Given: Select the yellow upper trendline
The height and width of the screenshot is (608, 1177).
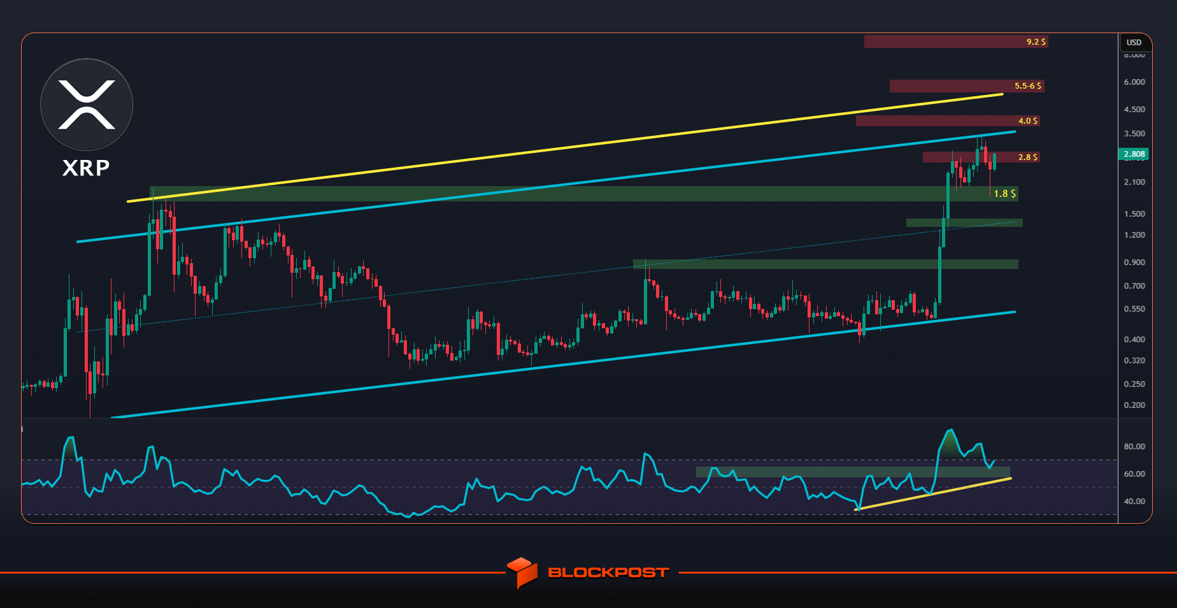Looking at the screenshot, I should coord(564,148).
